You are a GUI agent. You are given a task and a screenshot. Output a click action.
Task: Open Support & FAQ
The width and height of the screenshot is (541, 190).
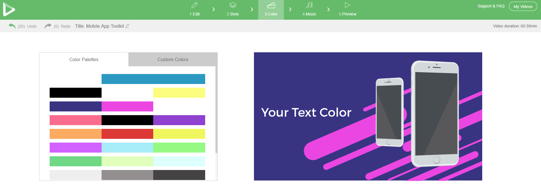(491, 6)
